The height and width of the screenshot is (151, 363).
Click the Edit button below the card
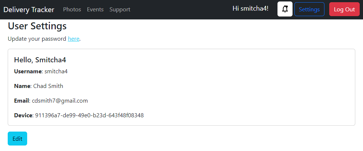pos(17,139)
